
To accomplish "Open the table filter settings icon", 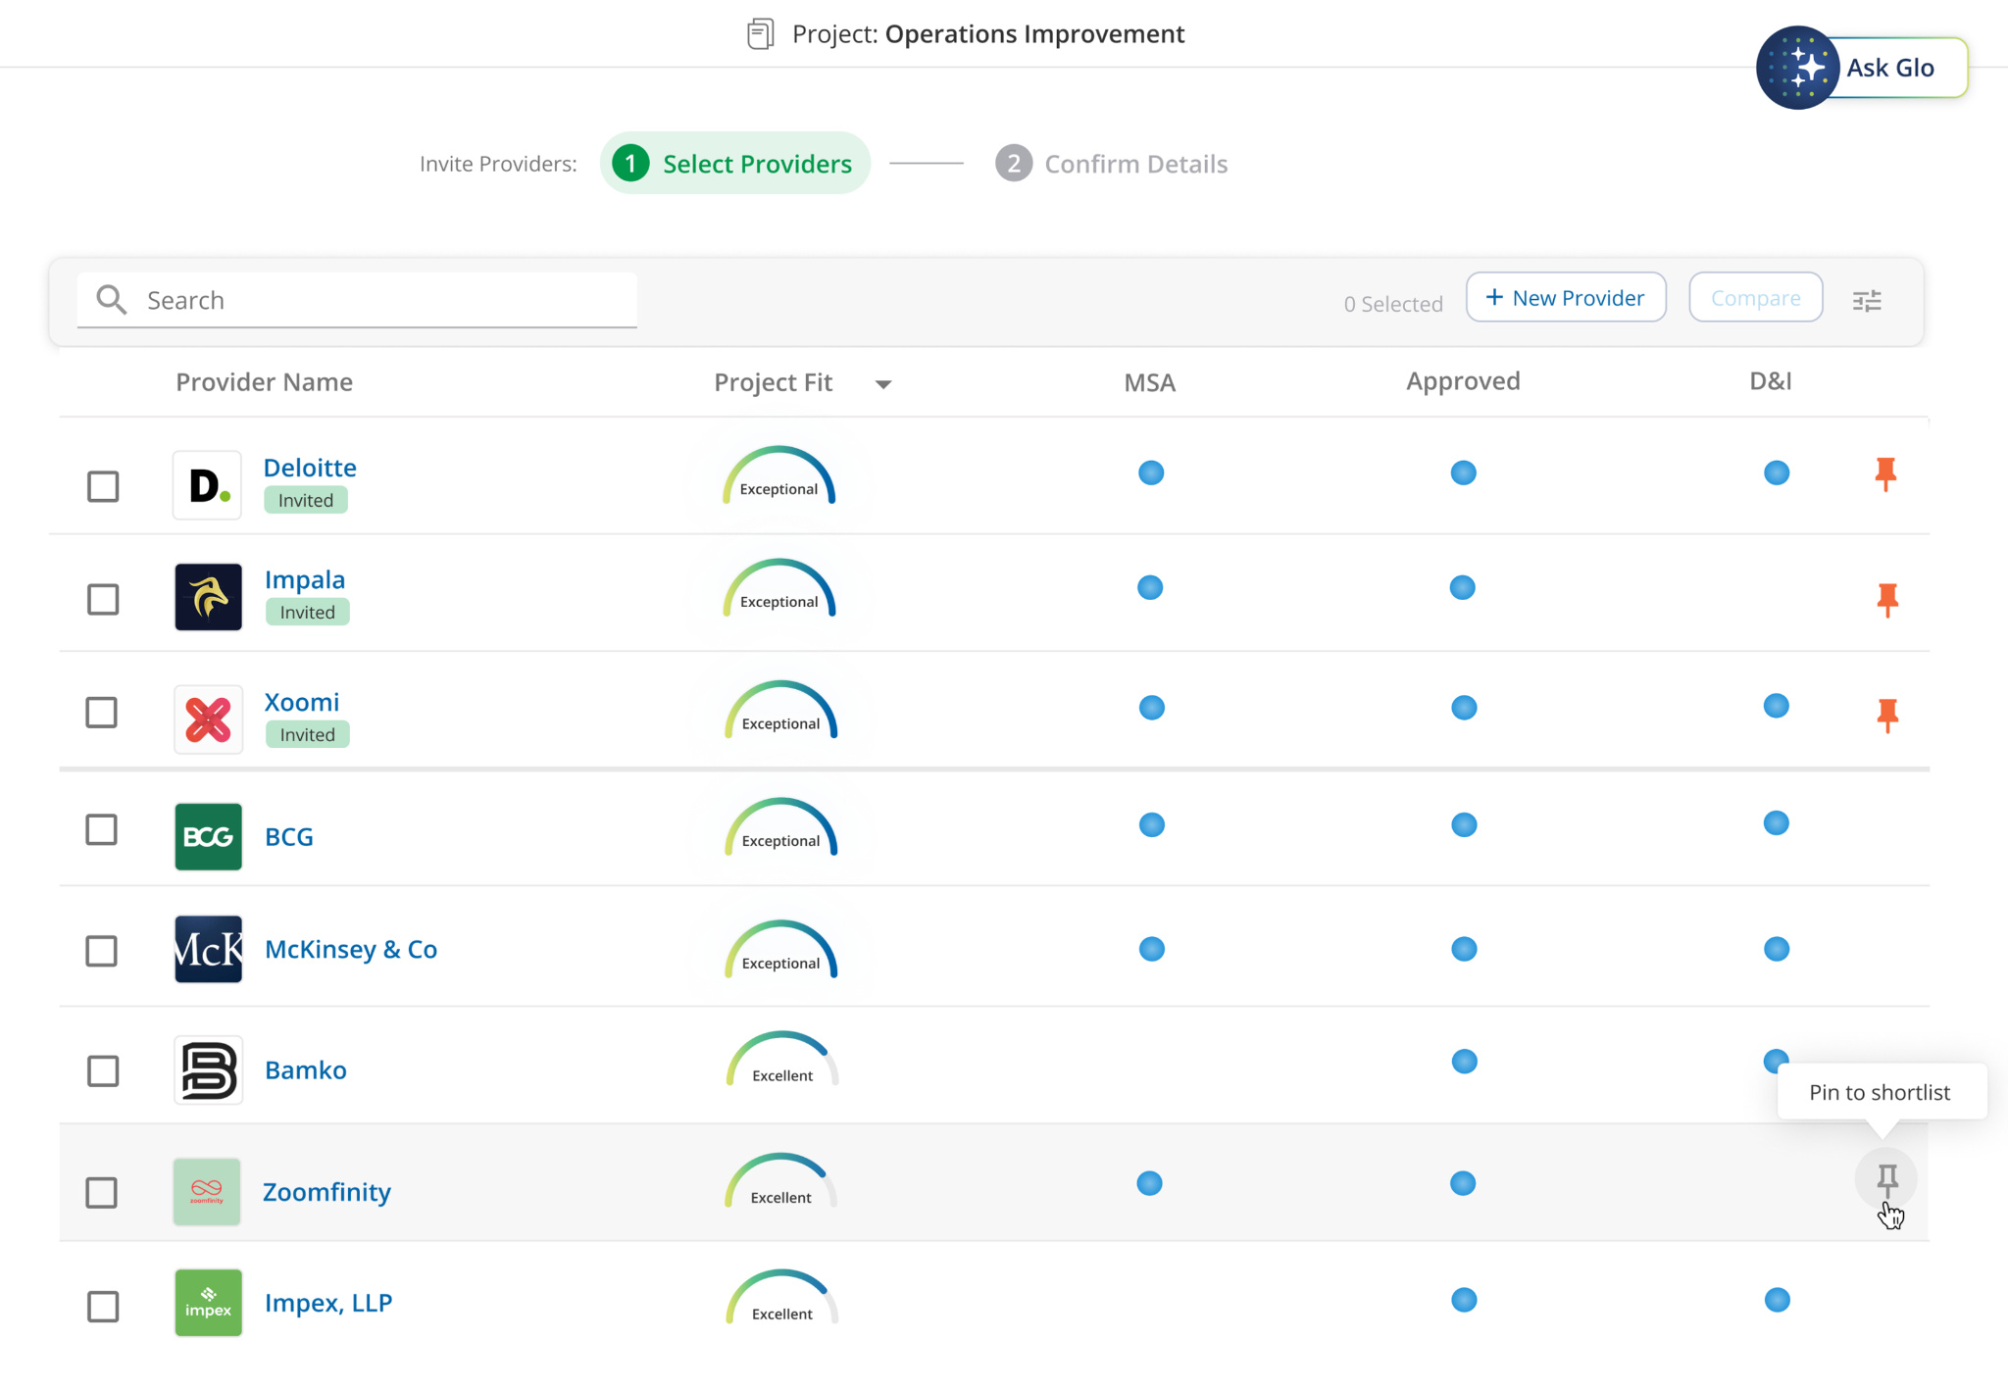I will 1866,301.
